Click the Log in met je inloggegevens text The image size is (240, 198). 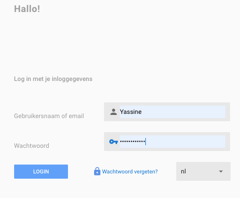53,79
